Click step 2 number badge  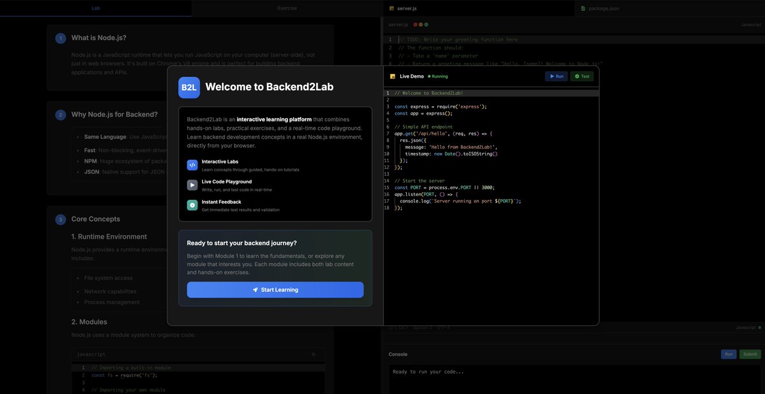point(61,115)
